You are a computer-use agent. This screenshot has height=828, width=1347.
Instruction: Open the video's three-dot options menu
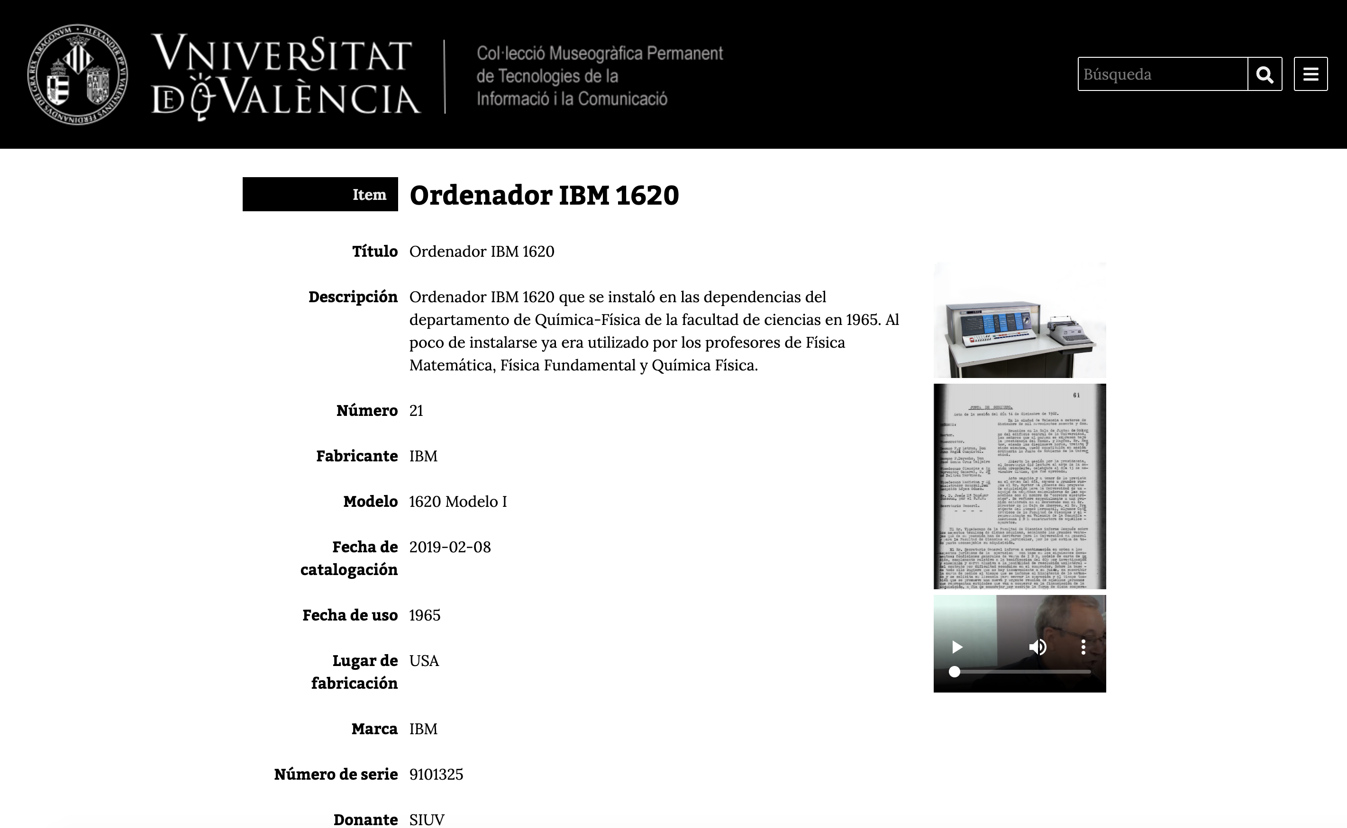click(x=1083, y=647)
